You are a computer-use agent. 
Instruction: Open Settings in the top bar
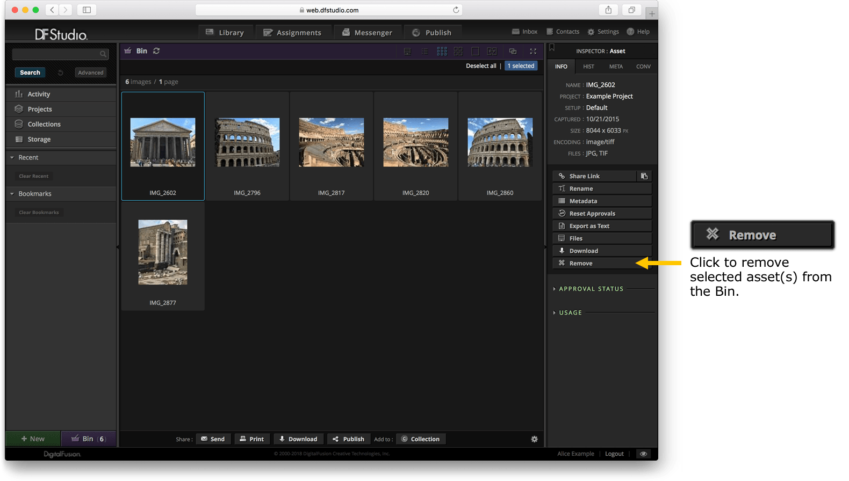603,32
